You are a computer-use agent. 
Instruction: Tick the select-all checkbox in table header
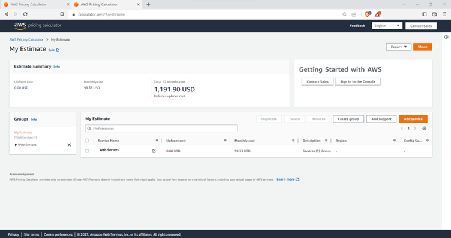87,141
